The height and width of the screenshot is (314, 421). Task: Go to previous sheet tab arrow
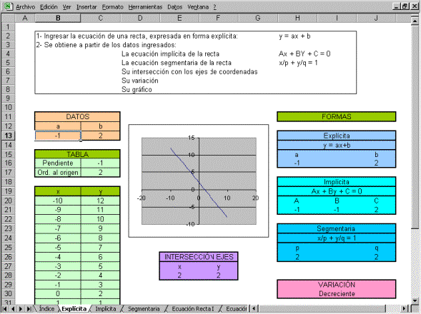click(13, 308)
